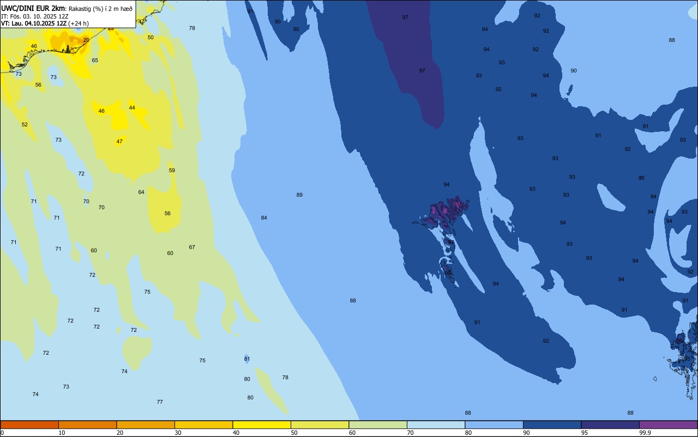Pick the navy 95–99.9 legend swatch
Screen dimensions: 698x437
pos(610,425)
